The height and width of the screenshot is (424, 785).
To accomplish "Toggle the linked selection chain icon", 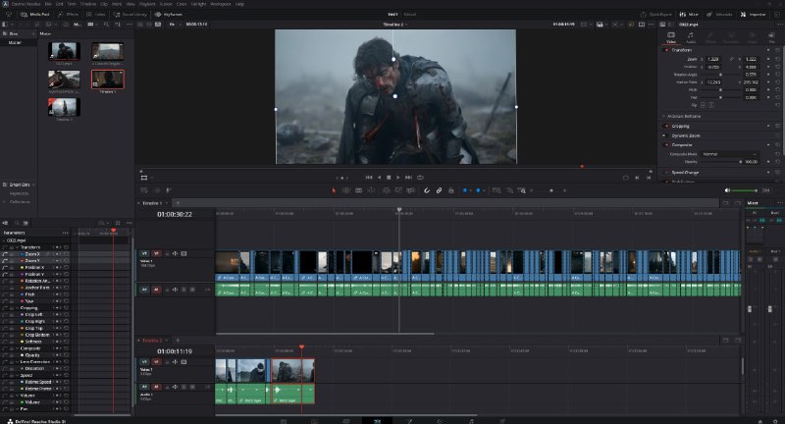I will coord(439,190).
